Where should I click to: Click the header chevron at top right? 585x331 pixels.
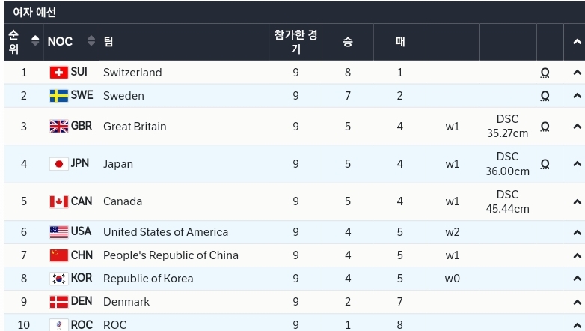point(577,41)
